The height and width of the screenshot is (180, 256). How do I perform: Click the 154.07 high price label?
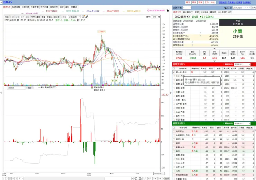[101, 32]
